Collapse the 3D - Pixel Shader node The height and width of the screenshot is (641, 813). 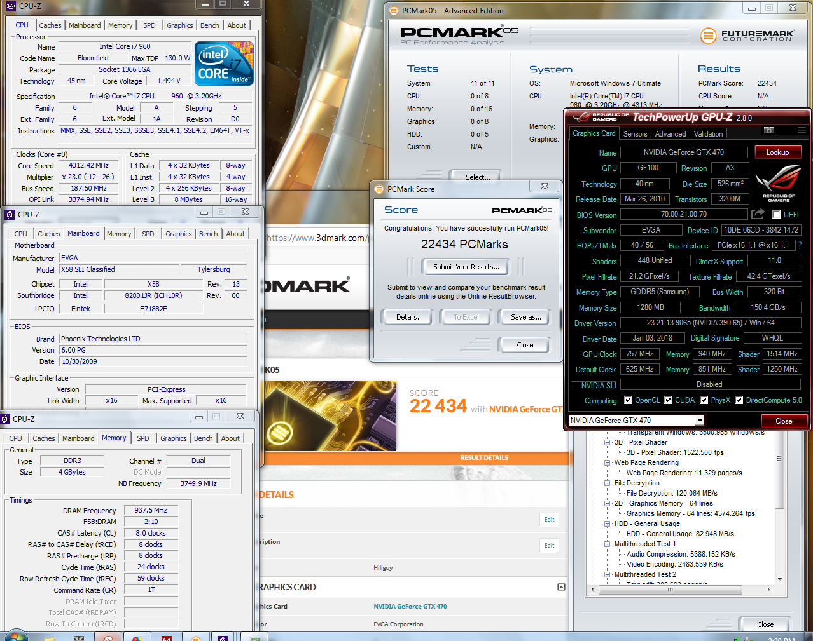point(607,442)
